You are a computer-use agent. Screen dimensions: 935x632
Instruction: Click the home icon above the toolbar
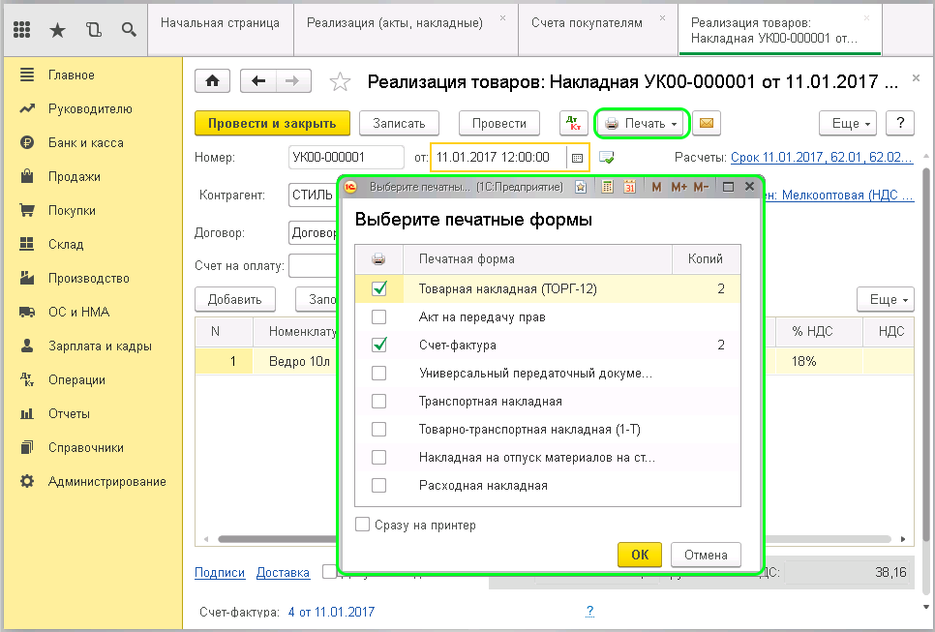212,80
